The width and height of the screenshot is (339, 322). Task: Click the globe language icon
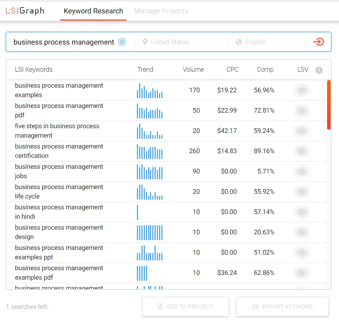tap(239, 42)
